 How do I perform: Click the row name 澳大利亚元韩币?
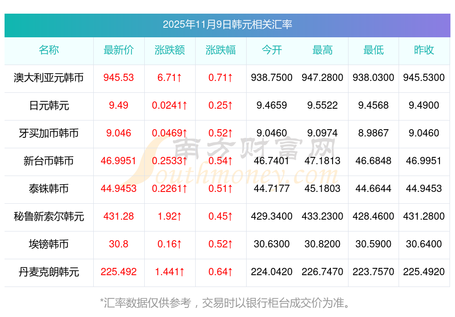[49, 78]
